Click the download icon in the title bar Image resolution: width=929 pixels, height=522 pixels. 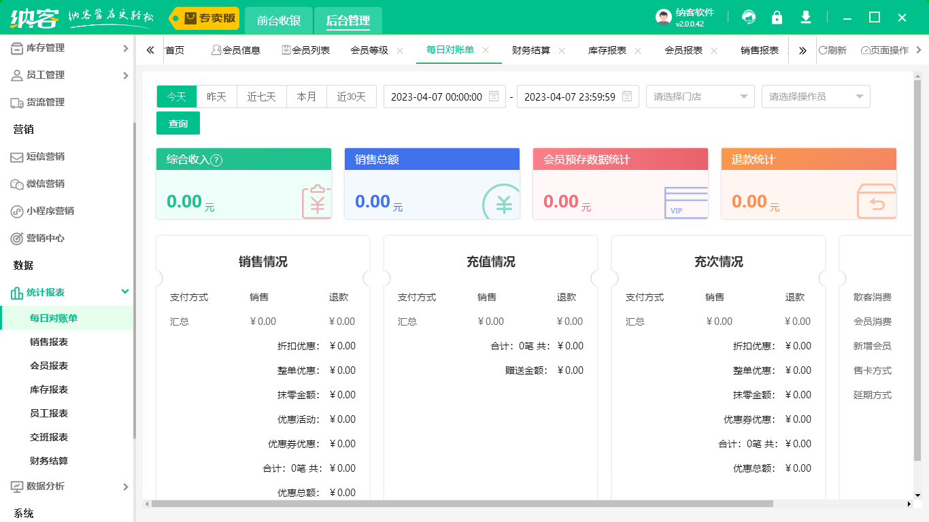805,16
